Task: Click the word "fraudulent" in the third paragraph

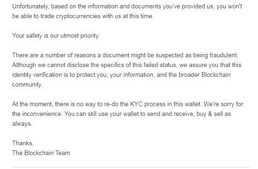Action: tap(223, 55)
